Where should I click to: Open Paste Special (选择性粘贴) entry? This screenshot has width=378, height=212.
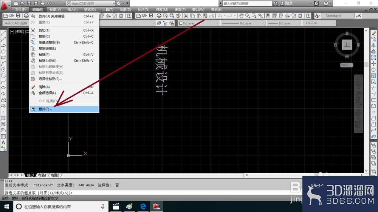pos(64,79)
